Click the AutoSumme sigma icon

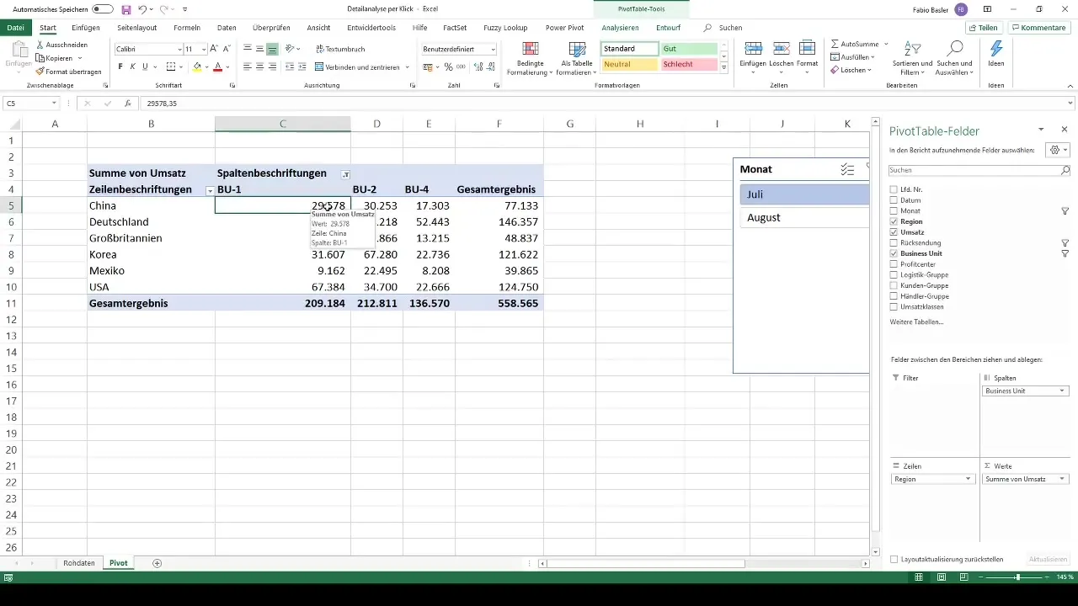pyautogui.click(x=835, y=44)
